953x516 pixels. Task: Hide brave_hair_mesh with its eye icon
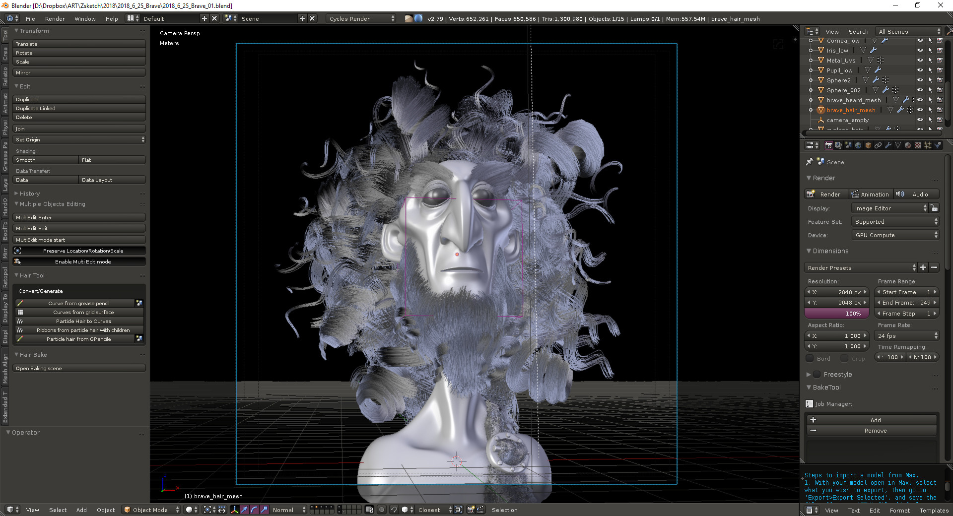coord(920,110)
